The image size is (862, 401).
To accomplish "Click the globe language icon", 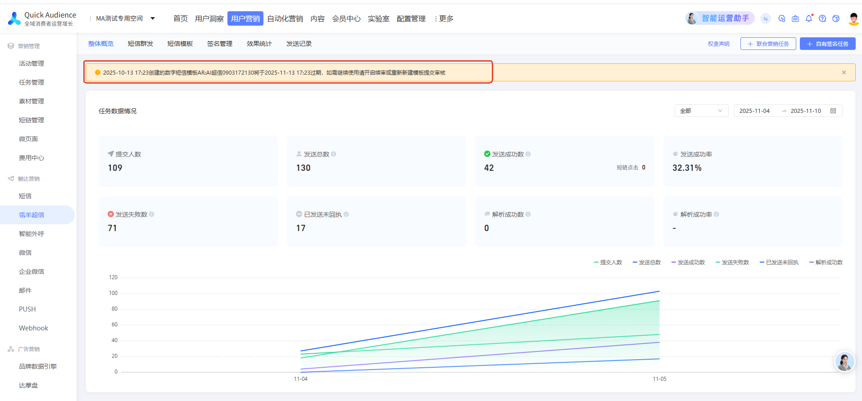I will [x=836, y=18].
